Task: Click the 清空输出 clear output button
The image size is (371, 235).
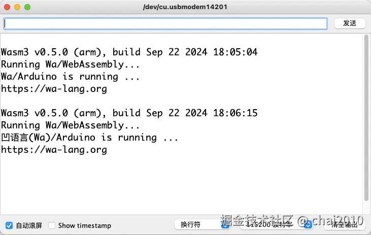Action: [345, 225]
